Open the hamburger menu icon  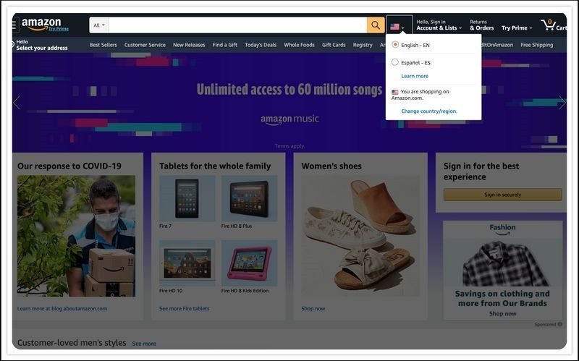pos(14,25)
